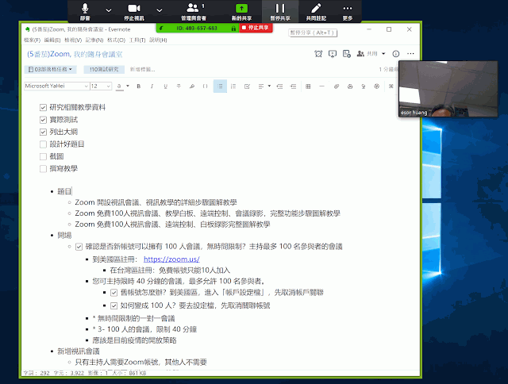Screen dimensions: 508x384
Task: Decrease the indent level
Action: [279, 86]
